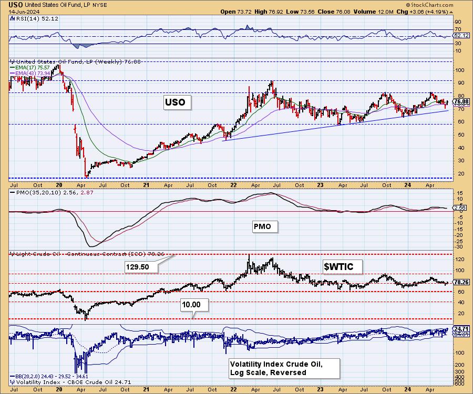Select the EMA(17) 75.57 legend entry

point(30,68)
